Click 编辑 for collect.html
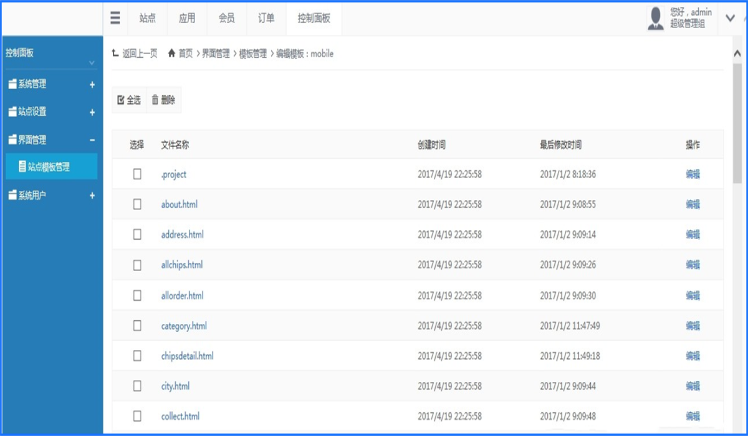This screenshot has width=748, height=436. [x=693, y=416]
